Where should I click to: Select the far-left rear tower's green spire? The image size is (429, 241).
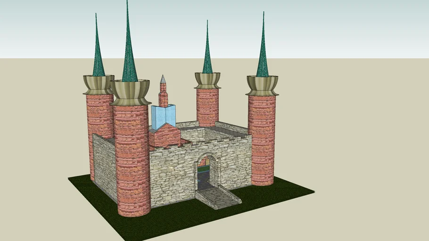coord(98,54)
